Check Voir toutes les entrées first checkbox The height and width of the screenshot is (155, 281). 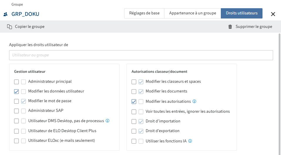click(x=134, y=112)
